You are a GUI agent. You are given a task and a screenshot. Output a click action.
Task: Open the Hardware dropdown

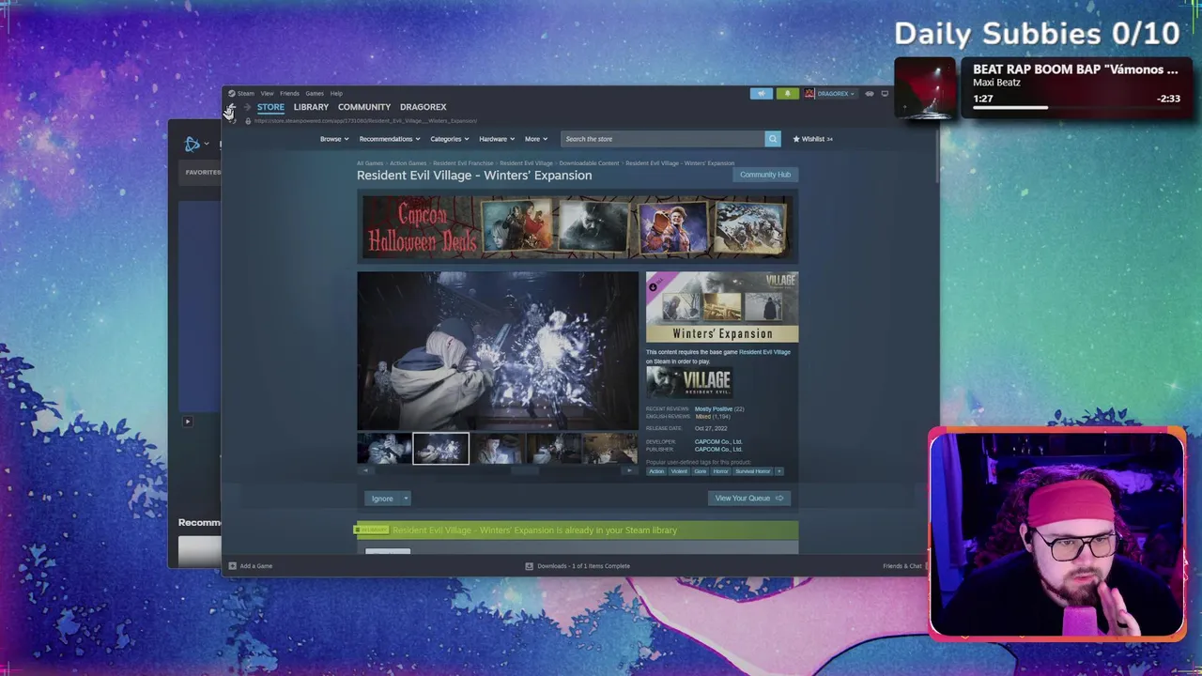click(497, 139)
